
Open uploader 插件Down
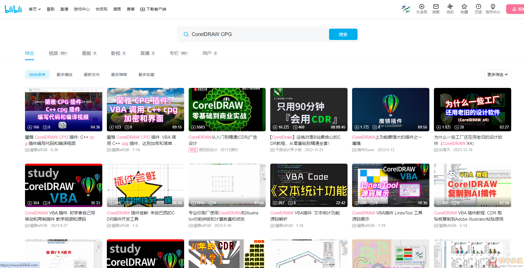(x=366, y=150)
